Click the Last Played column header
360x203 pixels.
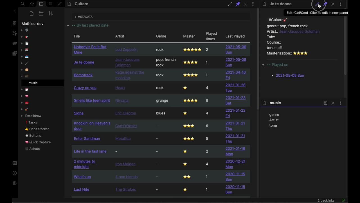235,36
